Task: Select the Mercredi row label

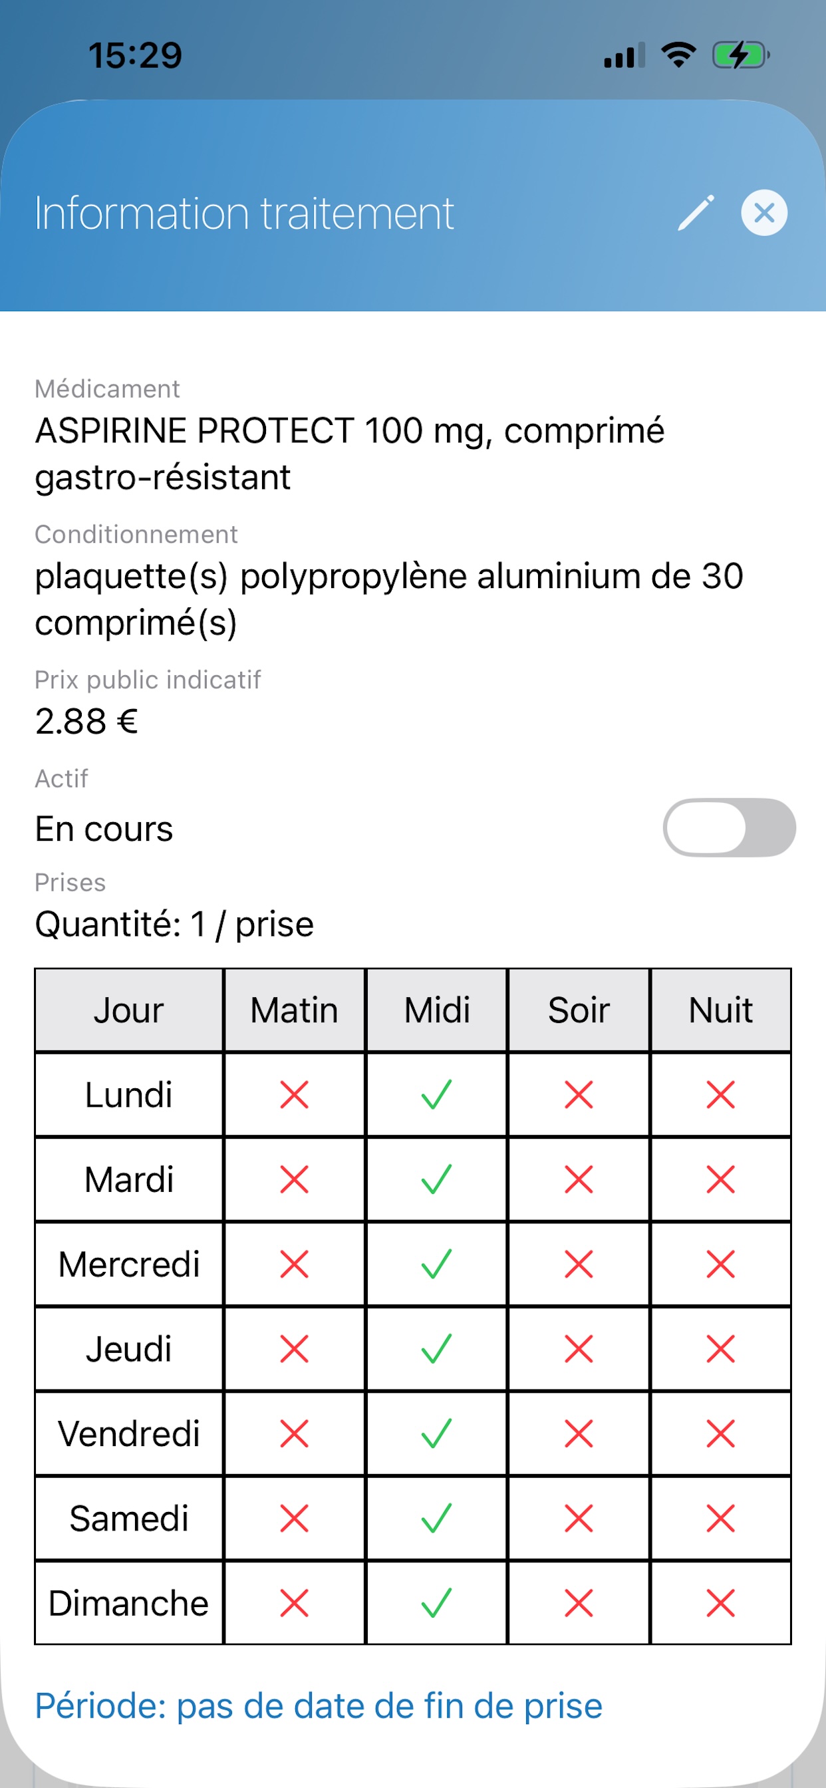Action: 129,1264
